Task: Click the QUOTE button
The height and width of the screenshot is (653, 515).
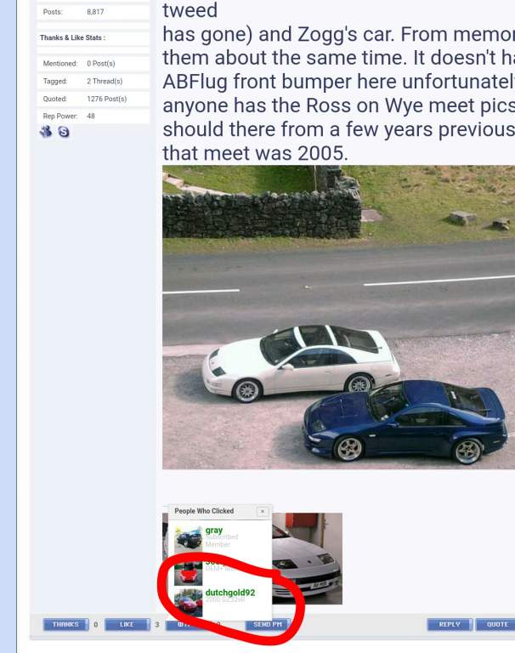Action: [x=496, y=624]
